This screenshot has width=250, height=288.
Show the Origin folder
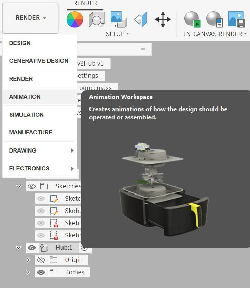click(41, 260)
